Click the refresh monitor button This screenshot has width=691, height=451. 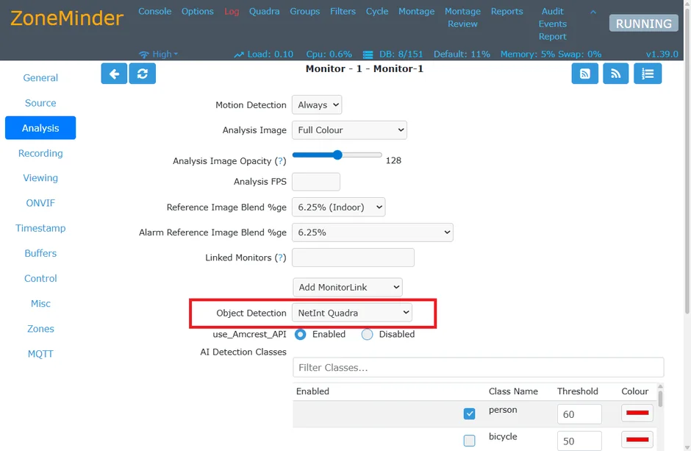tap(142, 74)
